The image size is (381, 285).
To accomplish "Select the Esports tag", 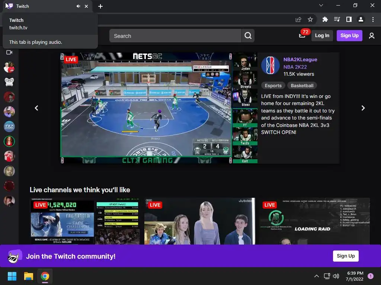I will [273, 86].
